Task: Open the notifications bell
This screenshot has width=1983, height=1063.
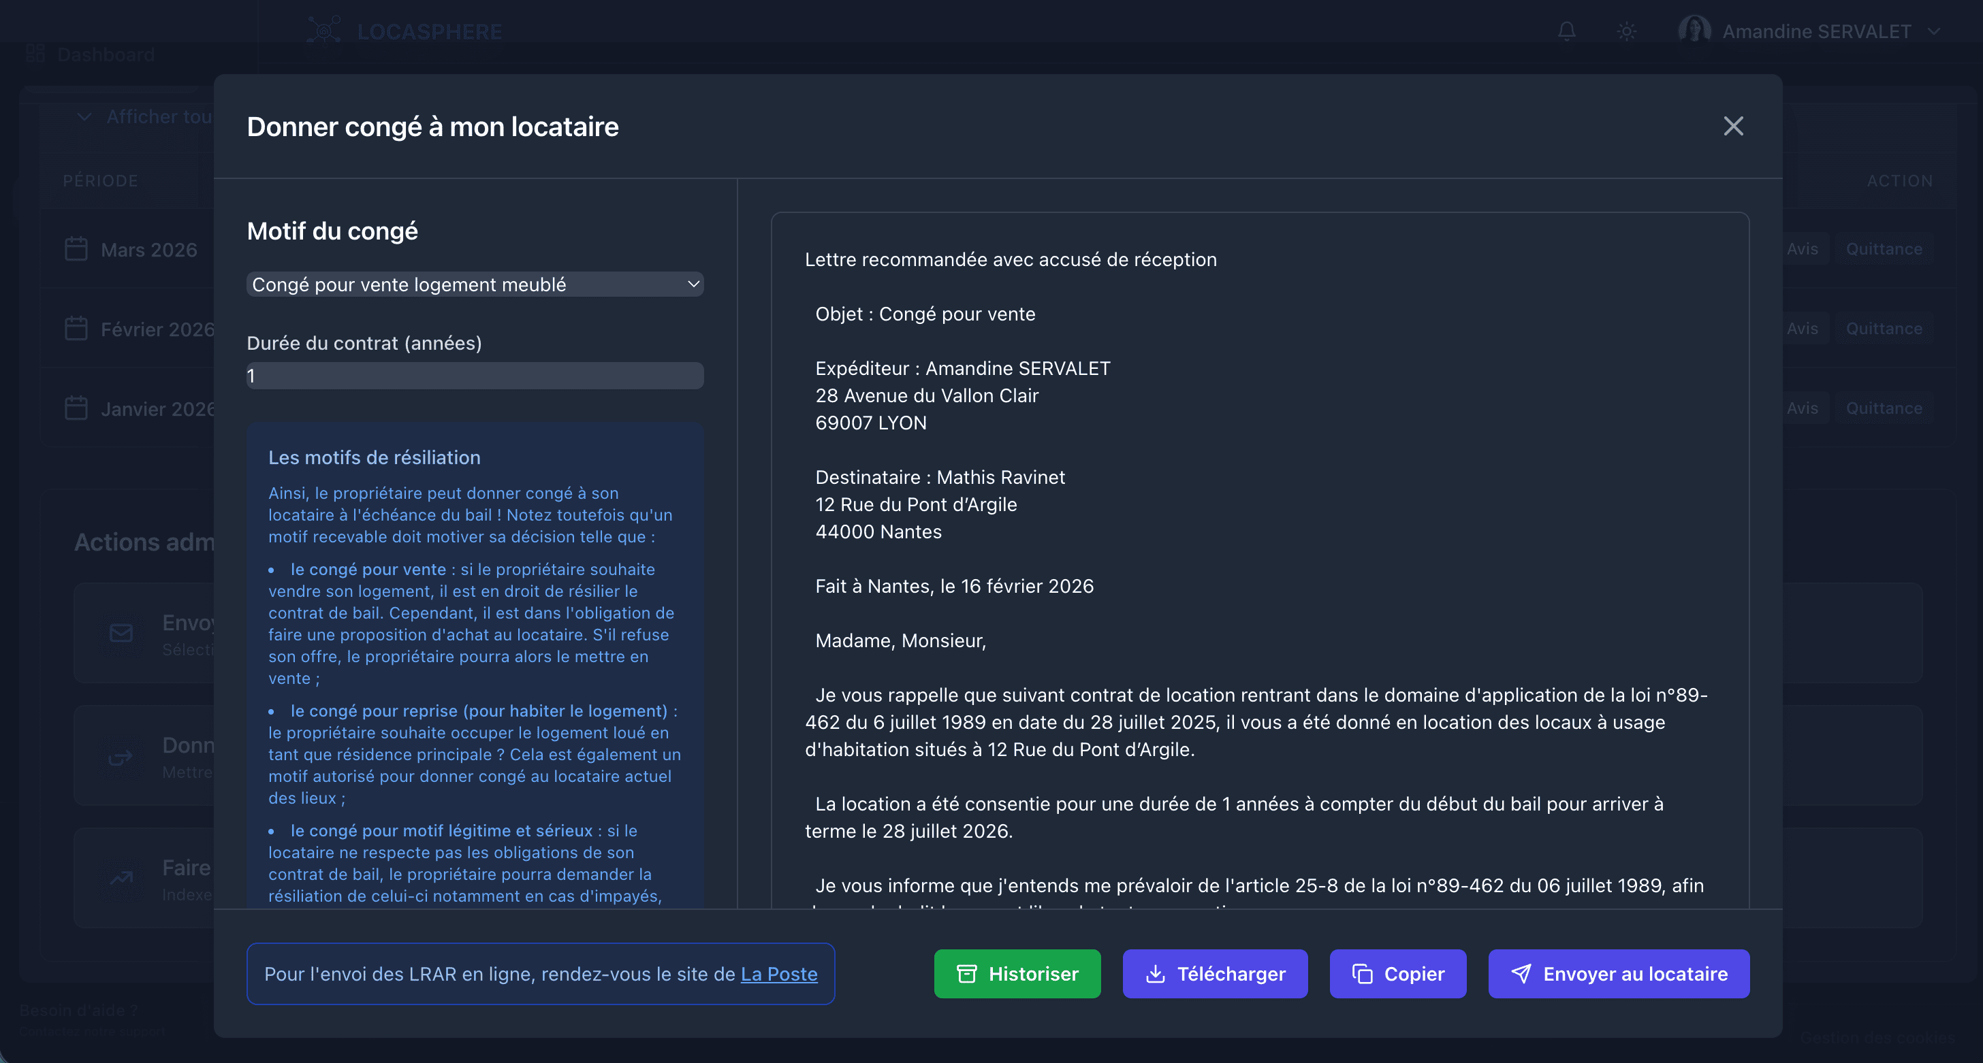Action: (1566, 31)
